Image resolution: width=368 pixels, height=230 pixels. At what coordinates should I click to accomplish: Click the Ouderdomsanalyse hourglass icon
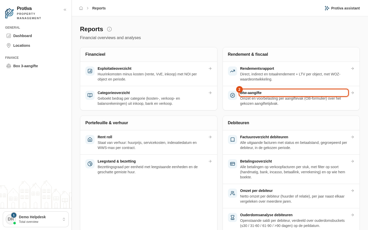click(x=233, y=217)
